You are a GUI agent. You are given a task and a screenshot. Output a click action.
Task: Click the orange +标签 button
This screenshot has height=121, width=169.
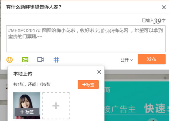pyautogui.click(x=88, y=85)
